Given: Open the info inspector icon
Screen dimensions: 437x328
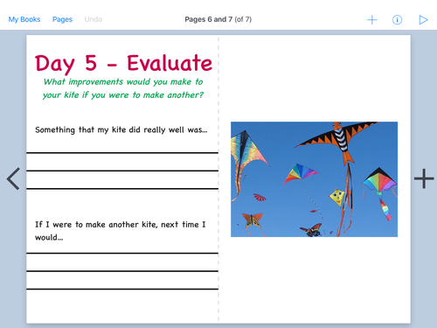Looking at the screenshot, I should pyautogui.click(x=397, y=20).
